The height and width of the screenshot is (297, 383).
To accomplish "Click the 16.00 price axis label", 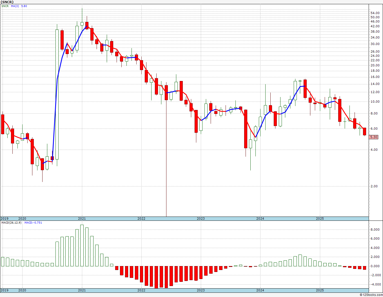I will pos(375,77).
